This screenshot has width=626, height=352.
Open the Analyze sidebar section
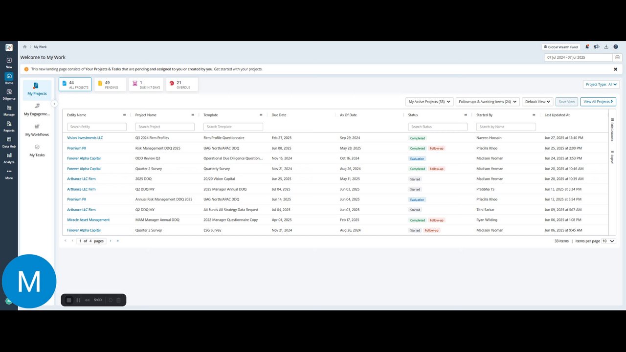9,157
